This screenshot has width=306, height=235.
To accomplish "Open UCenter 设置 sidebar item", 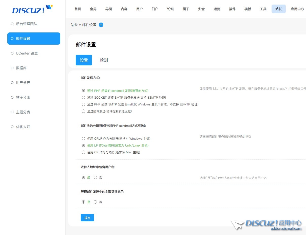I will click(27, 53).
